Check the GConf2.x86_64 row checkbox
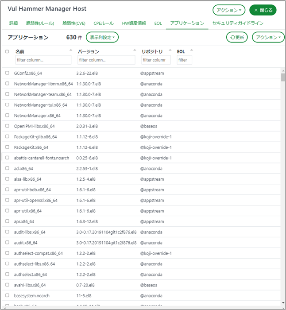This screenshot has width=286, height=310. [x=7, y=73]
